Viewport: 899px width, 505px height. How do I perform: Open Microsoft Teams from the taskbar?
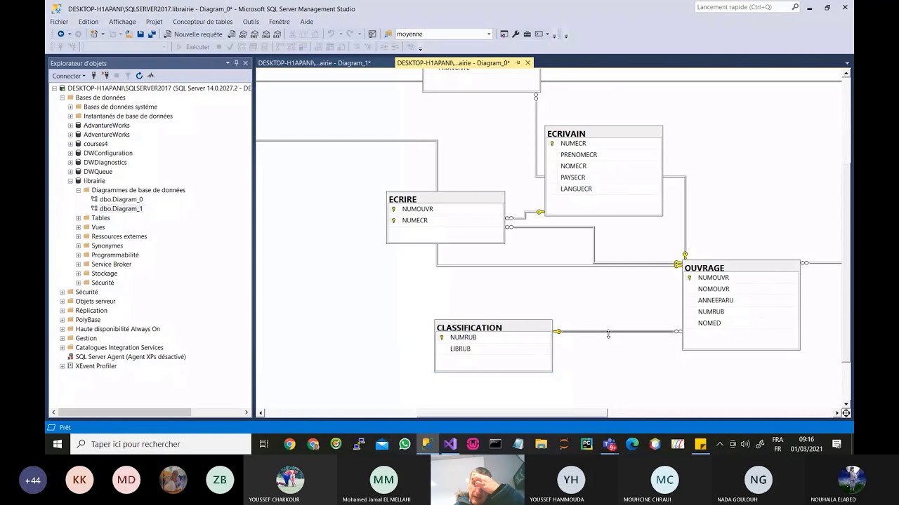point(609,444)
